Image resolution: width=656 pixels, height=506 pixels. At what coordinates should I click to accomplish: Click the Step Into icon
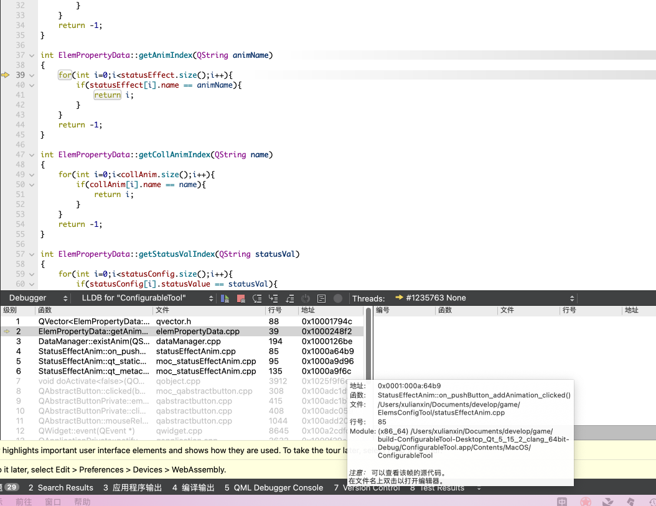click(x=273, y=298)
